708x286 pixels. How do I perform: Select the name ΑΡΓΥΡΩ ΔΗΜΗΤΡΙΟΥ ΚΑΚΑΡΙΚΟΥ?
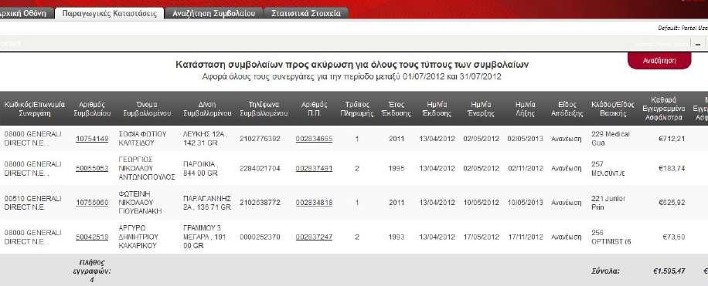[x=138, y=237]
